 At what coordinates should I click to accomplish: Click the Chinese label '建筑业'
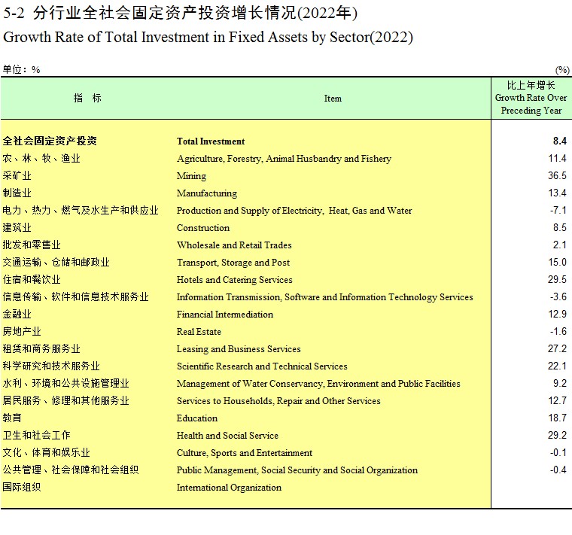(x=17, y=227)
